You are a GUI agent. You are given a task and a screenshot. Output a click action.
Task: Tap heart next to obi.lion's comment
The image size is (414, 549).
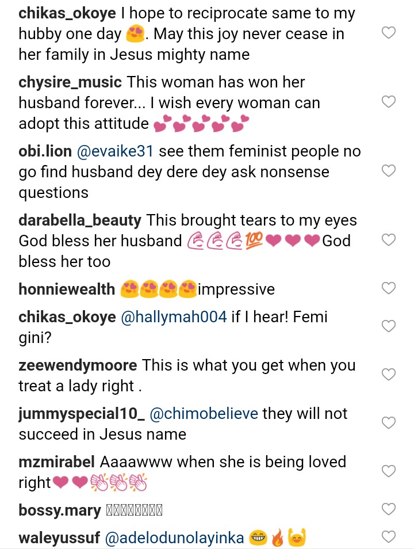tap(389, 171)
